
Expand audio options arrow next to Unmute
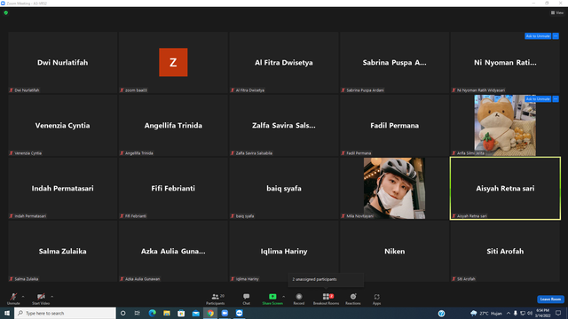23,297
